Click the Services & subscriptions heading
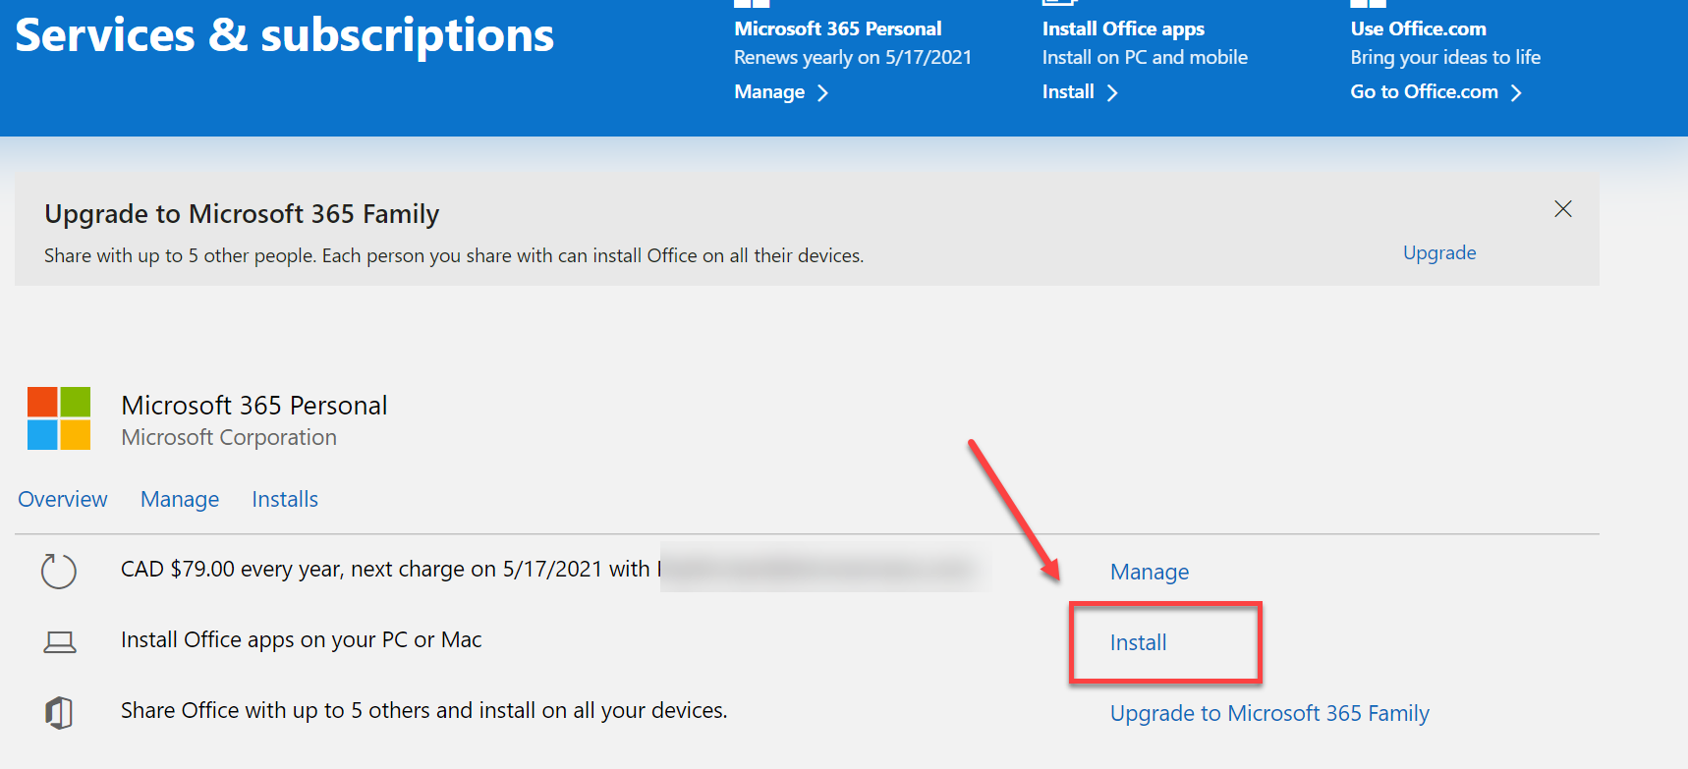This screenshot has height=769, width=1688. click(285, 35)
